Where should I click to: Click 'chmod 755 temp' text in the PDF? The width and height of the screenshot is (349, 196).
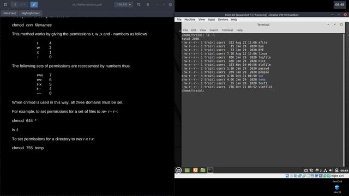point(28,148)
